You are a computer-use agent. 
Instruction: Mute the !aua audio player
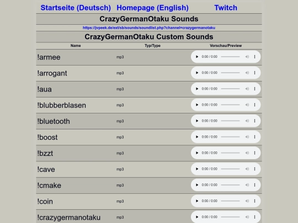(247, 89)
